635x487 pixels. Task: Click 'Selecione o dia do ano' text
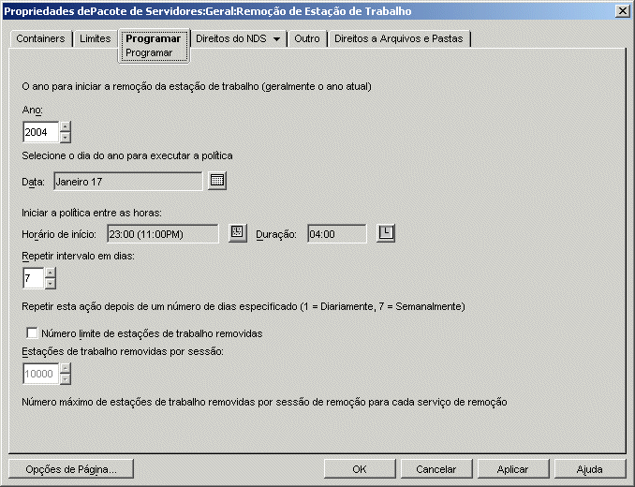pos(127,155)
